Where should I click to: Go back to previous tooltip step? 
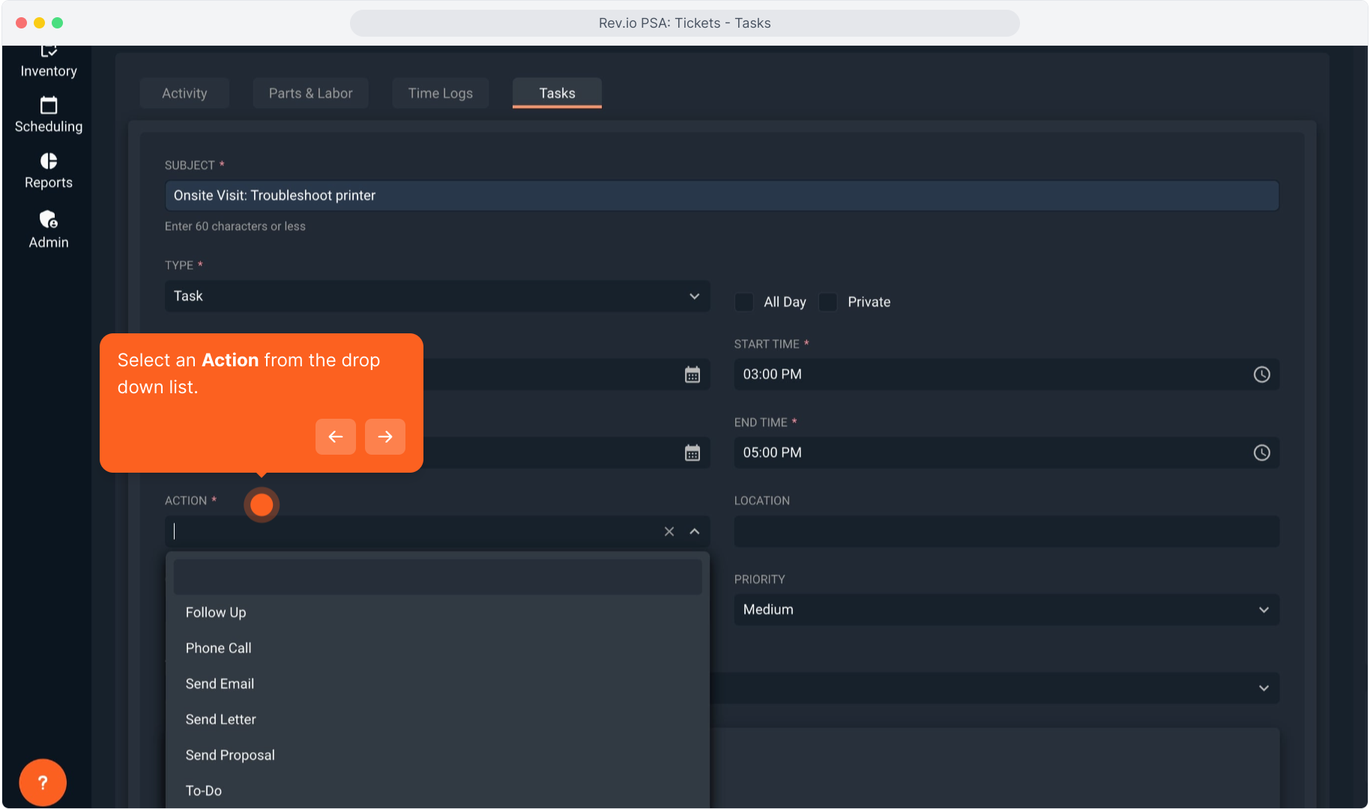tap(336, 437)
